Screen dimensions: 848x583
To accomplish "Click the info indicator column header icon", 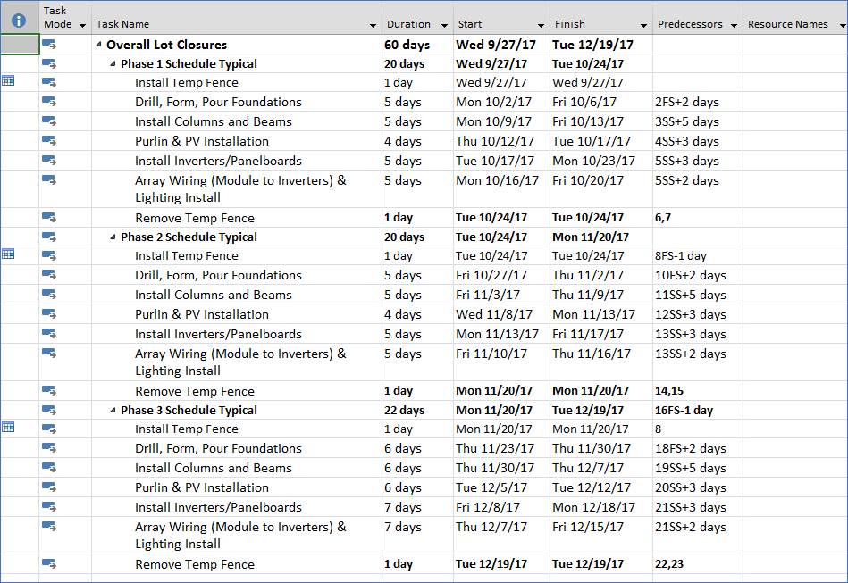I will pyautogui.click(x=19, y=20).
